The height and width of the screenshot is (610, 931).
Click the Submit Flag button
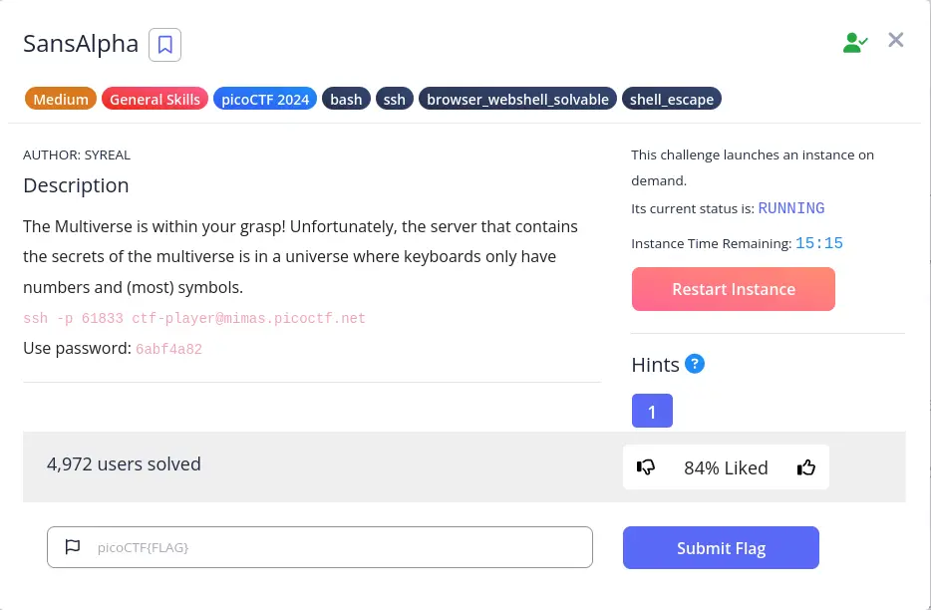click(x=721, y=548)
